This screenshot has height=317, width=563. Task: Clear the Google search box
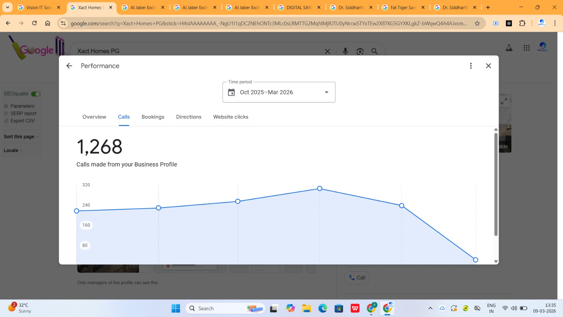click(x=327, y=51)
